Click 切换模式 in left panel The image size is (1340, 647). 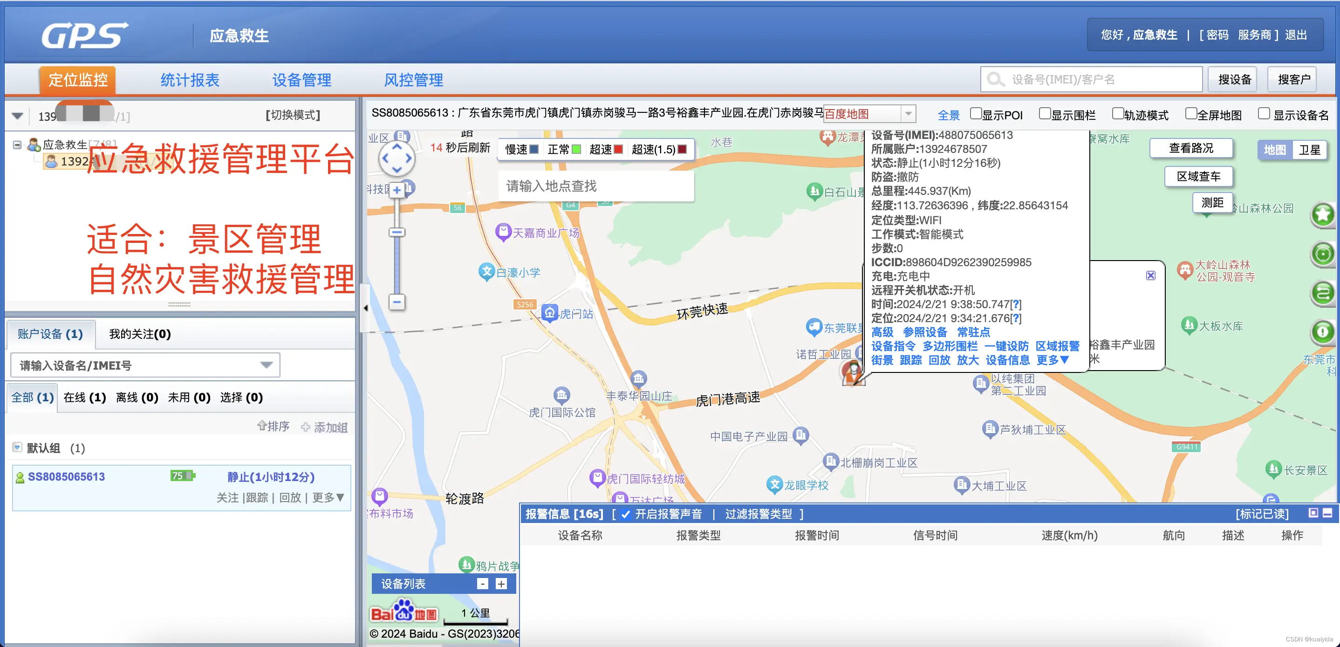tap(293, 115)
